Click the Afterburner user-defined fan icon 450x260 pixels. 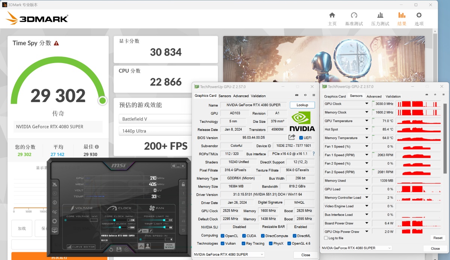pos(148,246)
